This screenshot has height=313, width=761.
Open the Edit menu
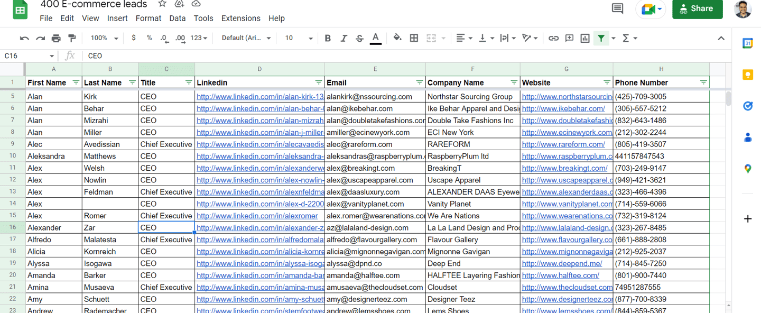(67, 18)
